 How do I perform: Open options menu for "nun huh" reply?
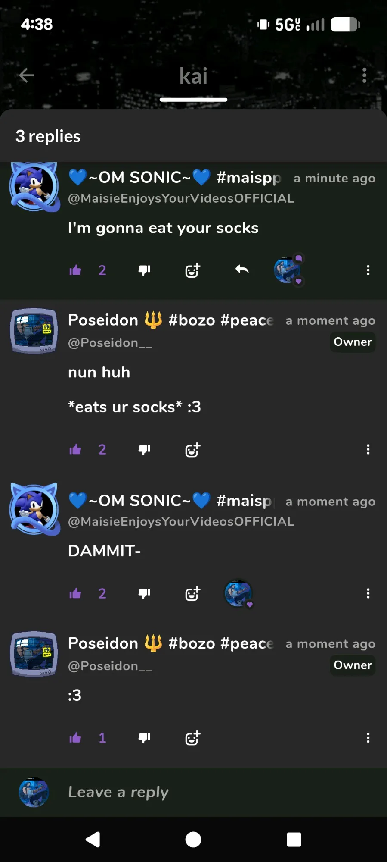(368, 450)
